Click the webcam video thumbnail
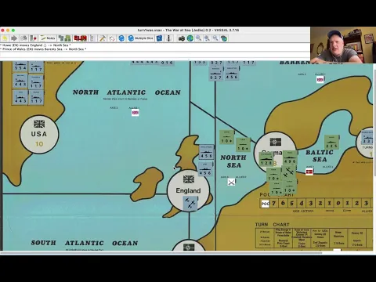 pos(343,45)
